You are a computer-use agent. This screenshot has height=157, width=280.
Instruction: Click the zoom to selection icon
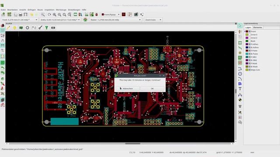[x=70, y=14]
